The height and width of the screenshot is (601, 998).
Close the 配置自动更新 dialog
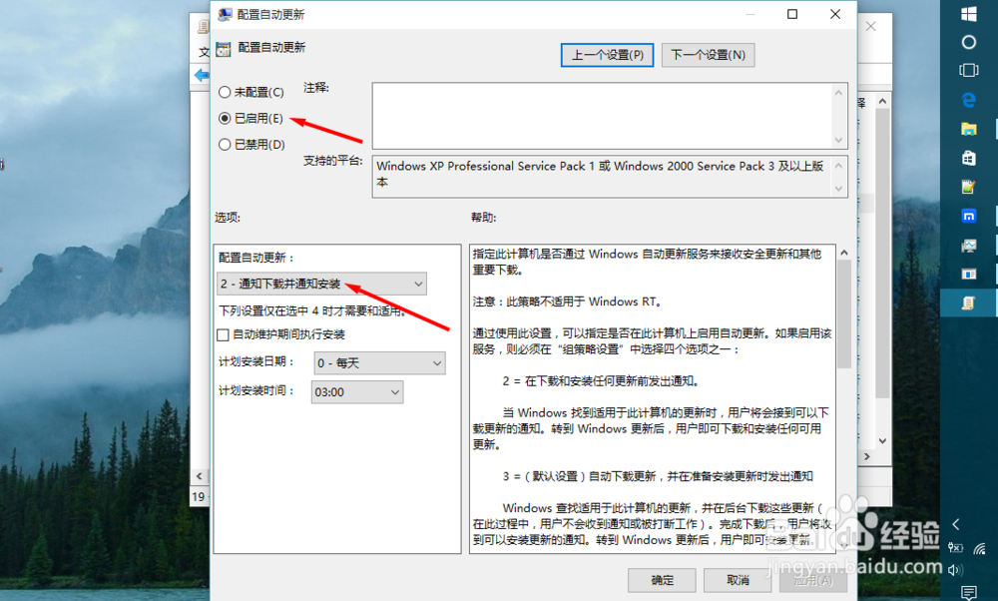click(x=835, y=14)
